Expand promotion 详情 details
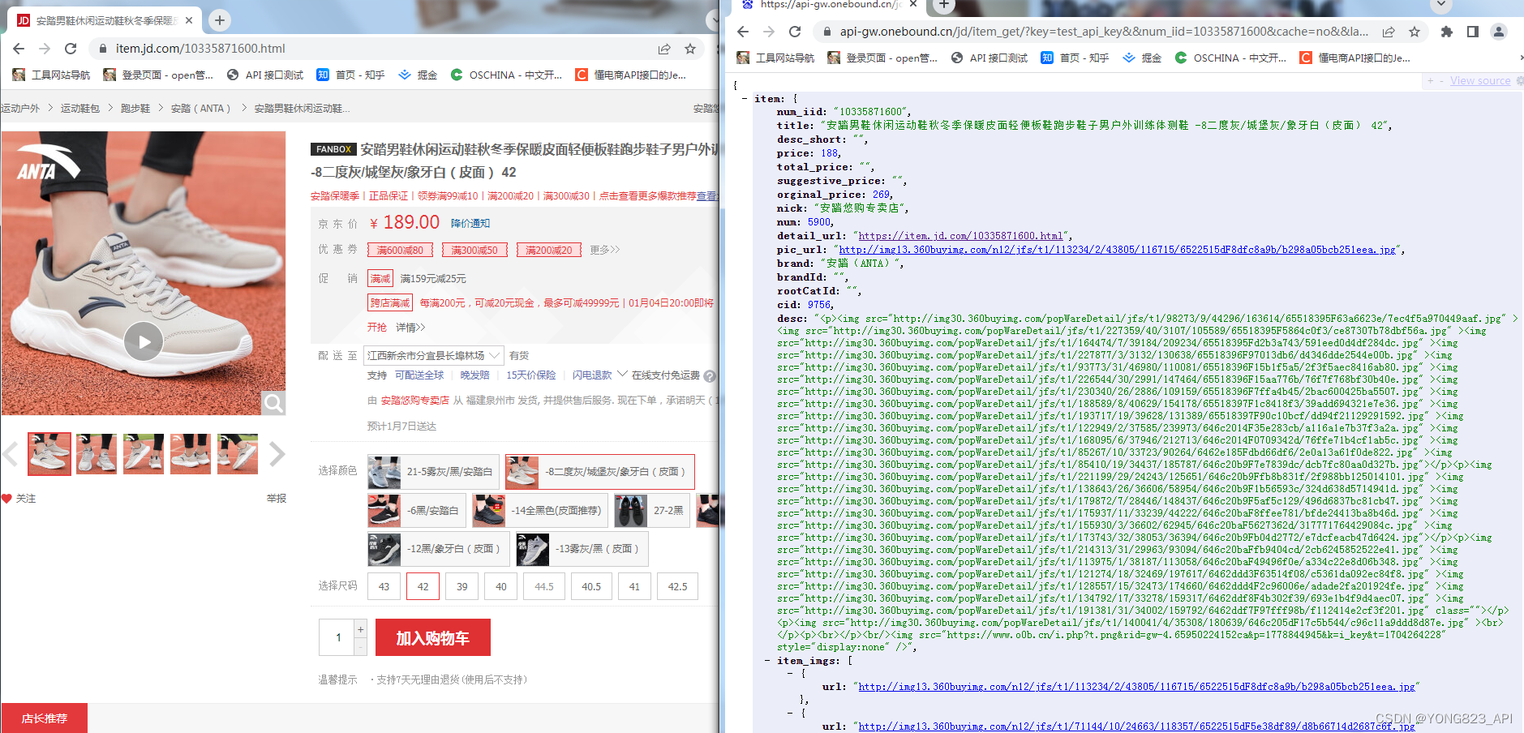 point(410,328)
